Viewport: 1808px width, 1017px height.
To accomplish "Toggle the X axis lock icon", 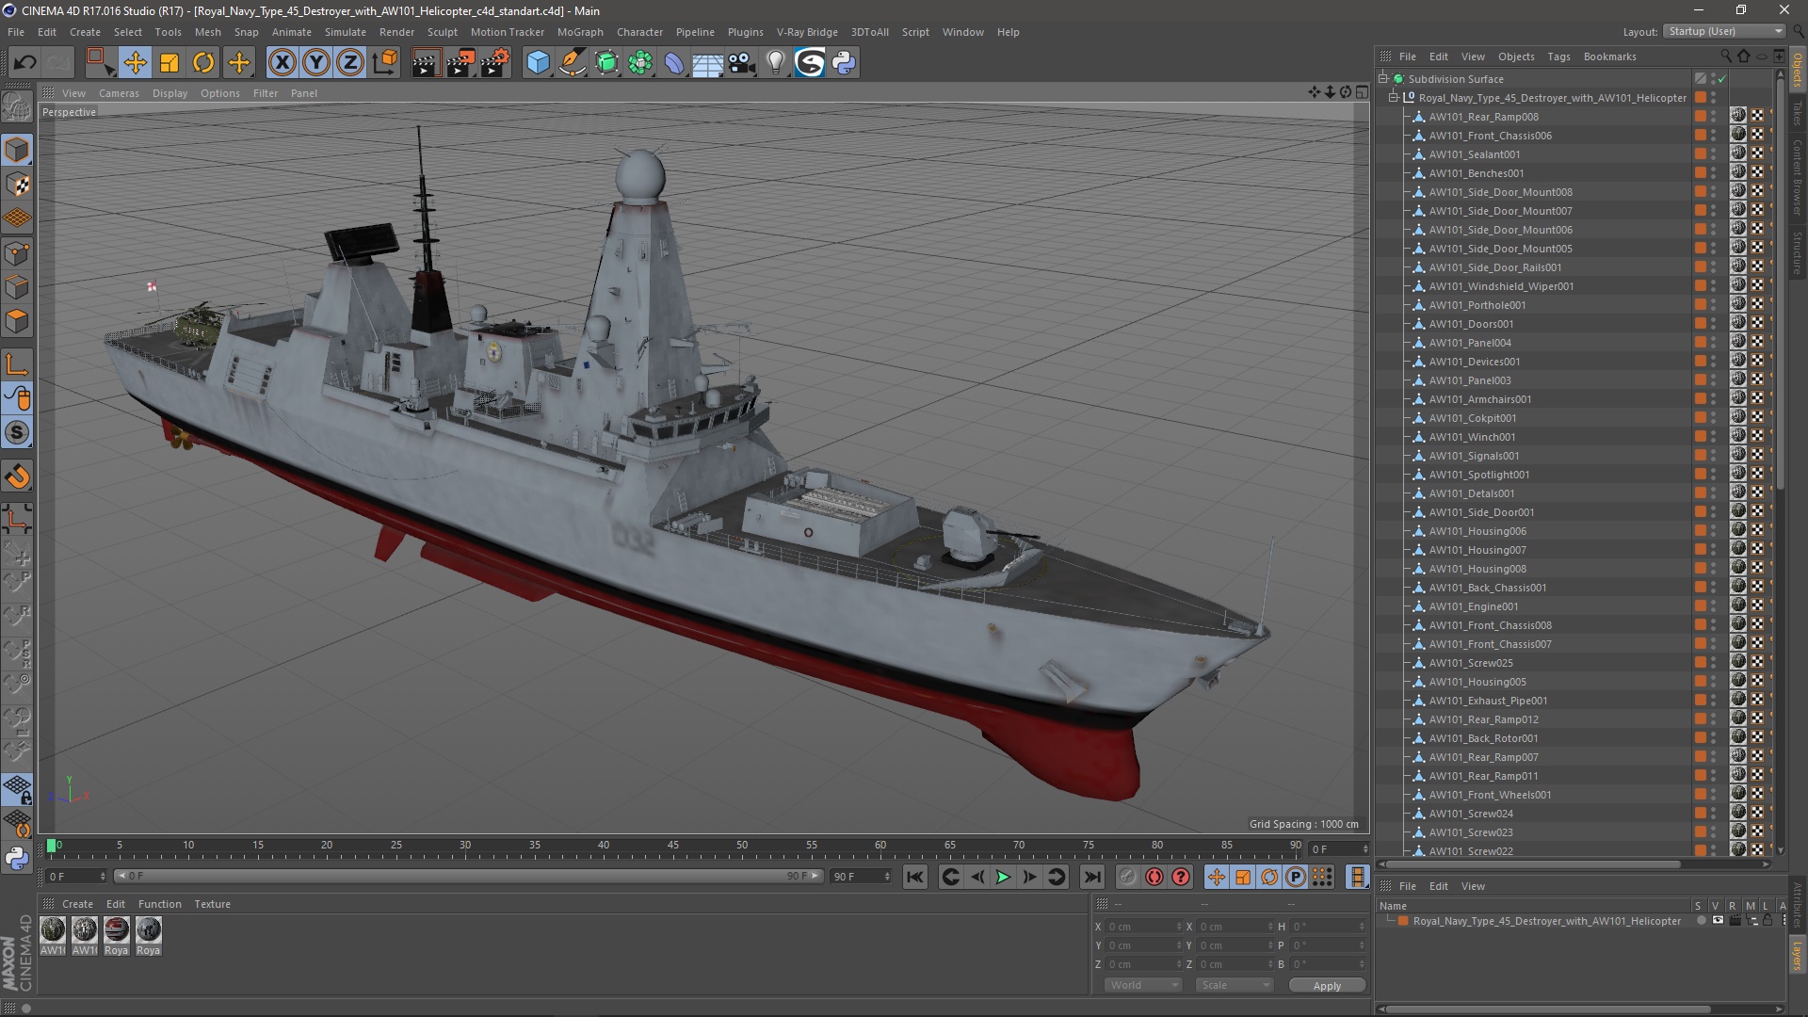I will 282,63.
